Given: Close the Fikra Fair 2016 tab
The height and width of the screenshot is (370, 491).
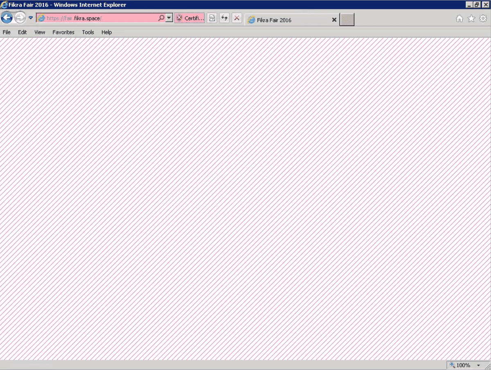Looking at the screenshot, I should pyautogui.click(x=334, y=20).
